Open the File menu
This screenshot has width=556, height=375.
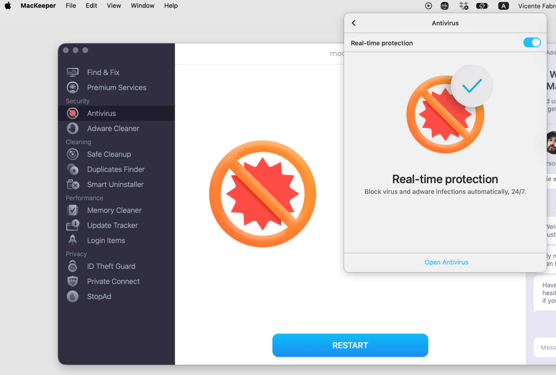coord(71,6)
